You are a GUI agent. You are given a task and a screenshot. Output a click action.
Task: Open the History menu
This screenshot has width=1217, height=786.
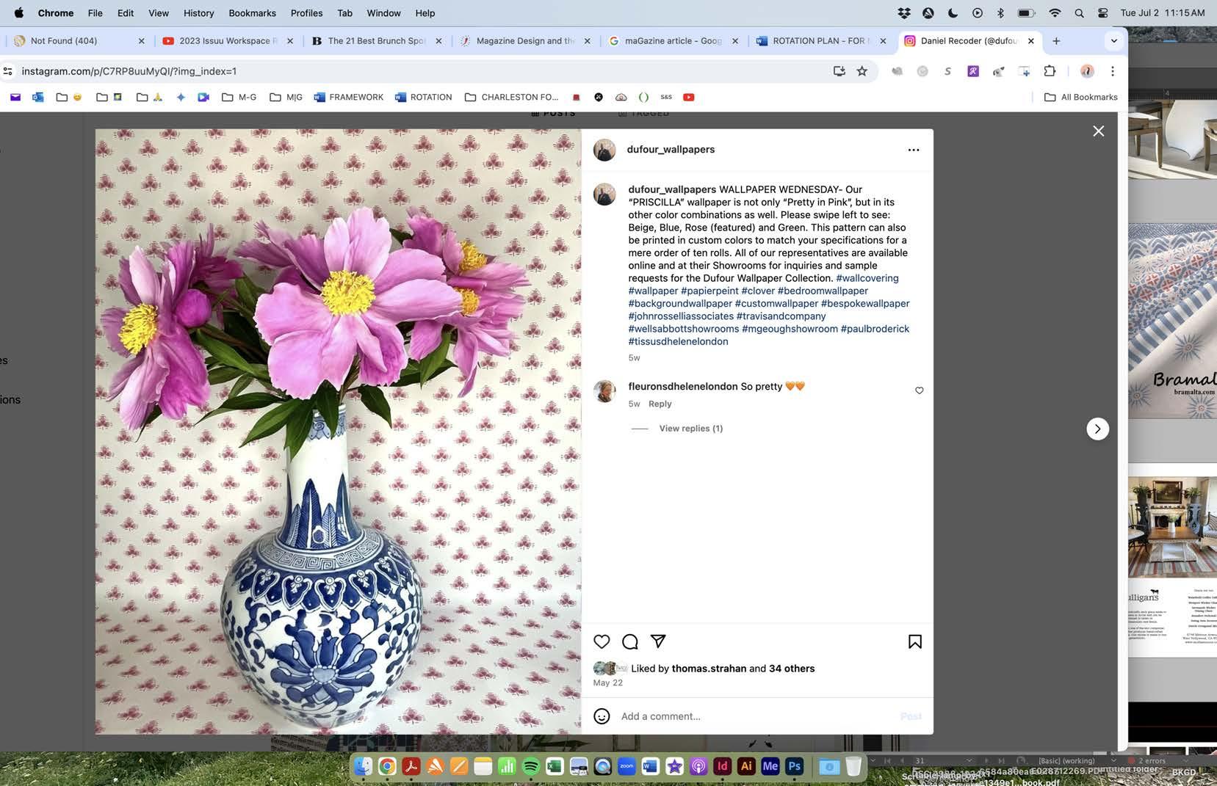tap(198, 13)
